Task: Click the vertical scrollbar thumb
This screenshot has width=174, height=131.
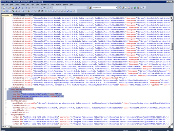Action: [171, 46]
